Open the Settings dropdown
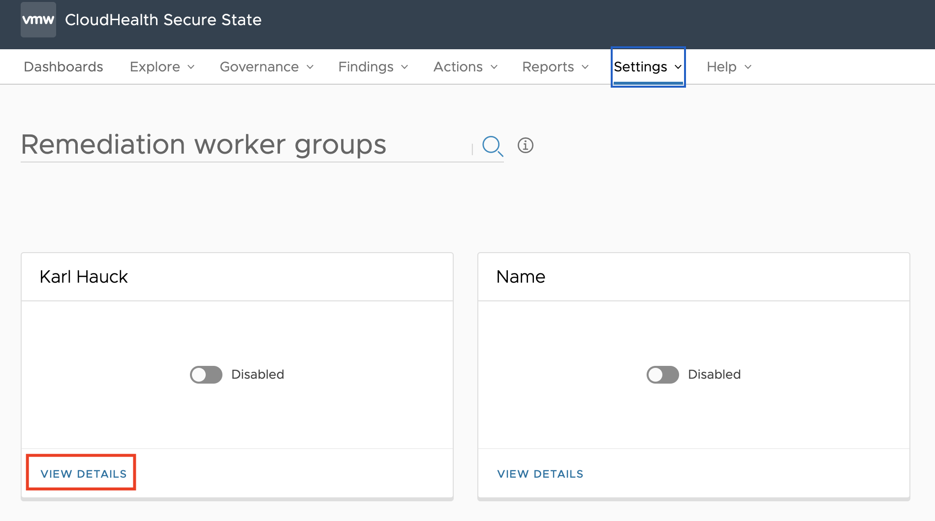Image resolution: width=935 pixels, height=521 pixels. tap(648, 67)
